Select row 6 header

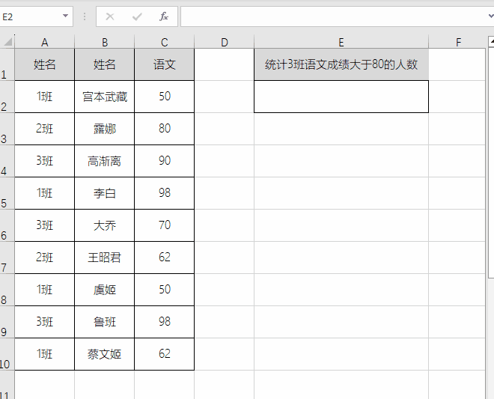tap(7, 225)
